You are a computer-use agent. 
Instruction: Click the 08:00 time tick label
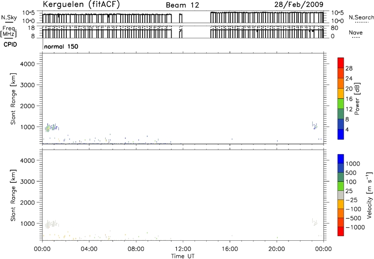pyautogui.click(x=136, y=249)
